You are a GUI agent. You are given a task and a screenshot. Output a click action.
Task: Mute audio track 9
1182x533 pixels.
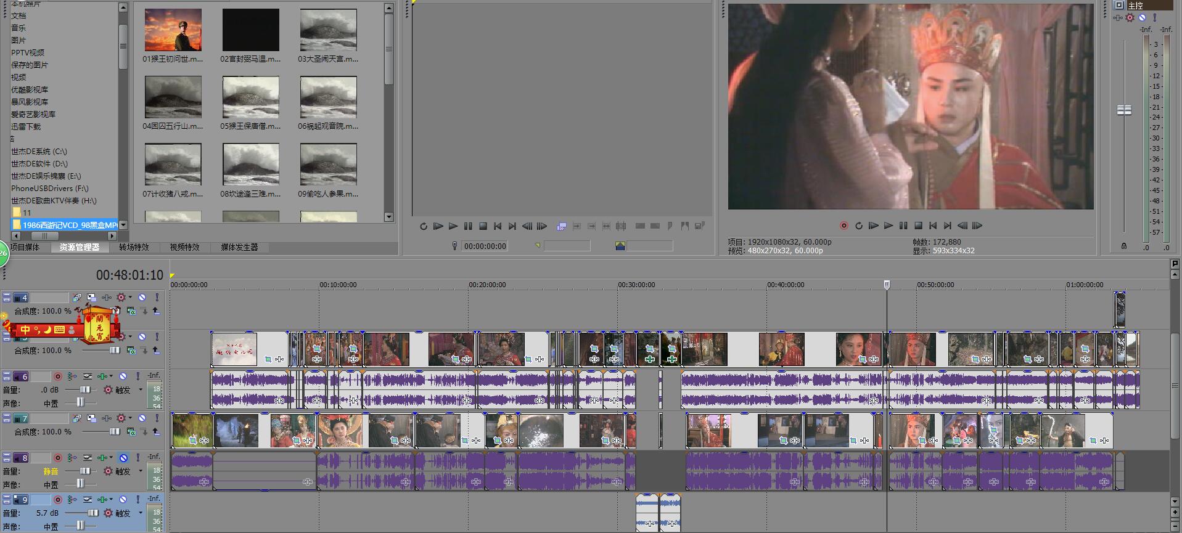tap(123, 499)
